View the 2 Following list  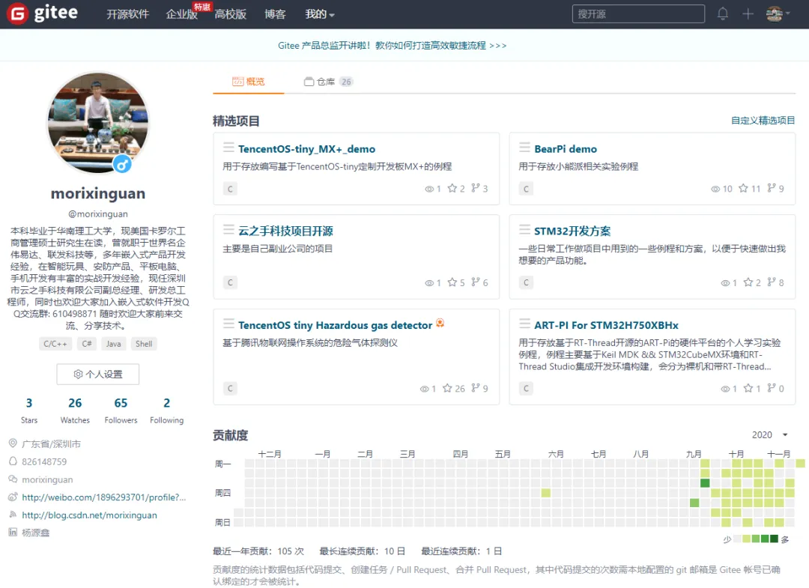tap(166, 410)
